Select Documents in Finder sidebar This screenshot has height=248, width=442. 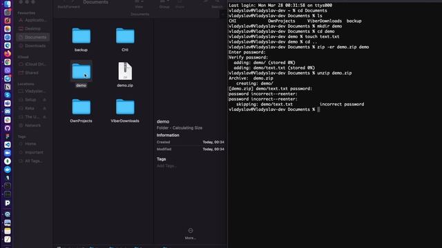click(x=32, y=37)
